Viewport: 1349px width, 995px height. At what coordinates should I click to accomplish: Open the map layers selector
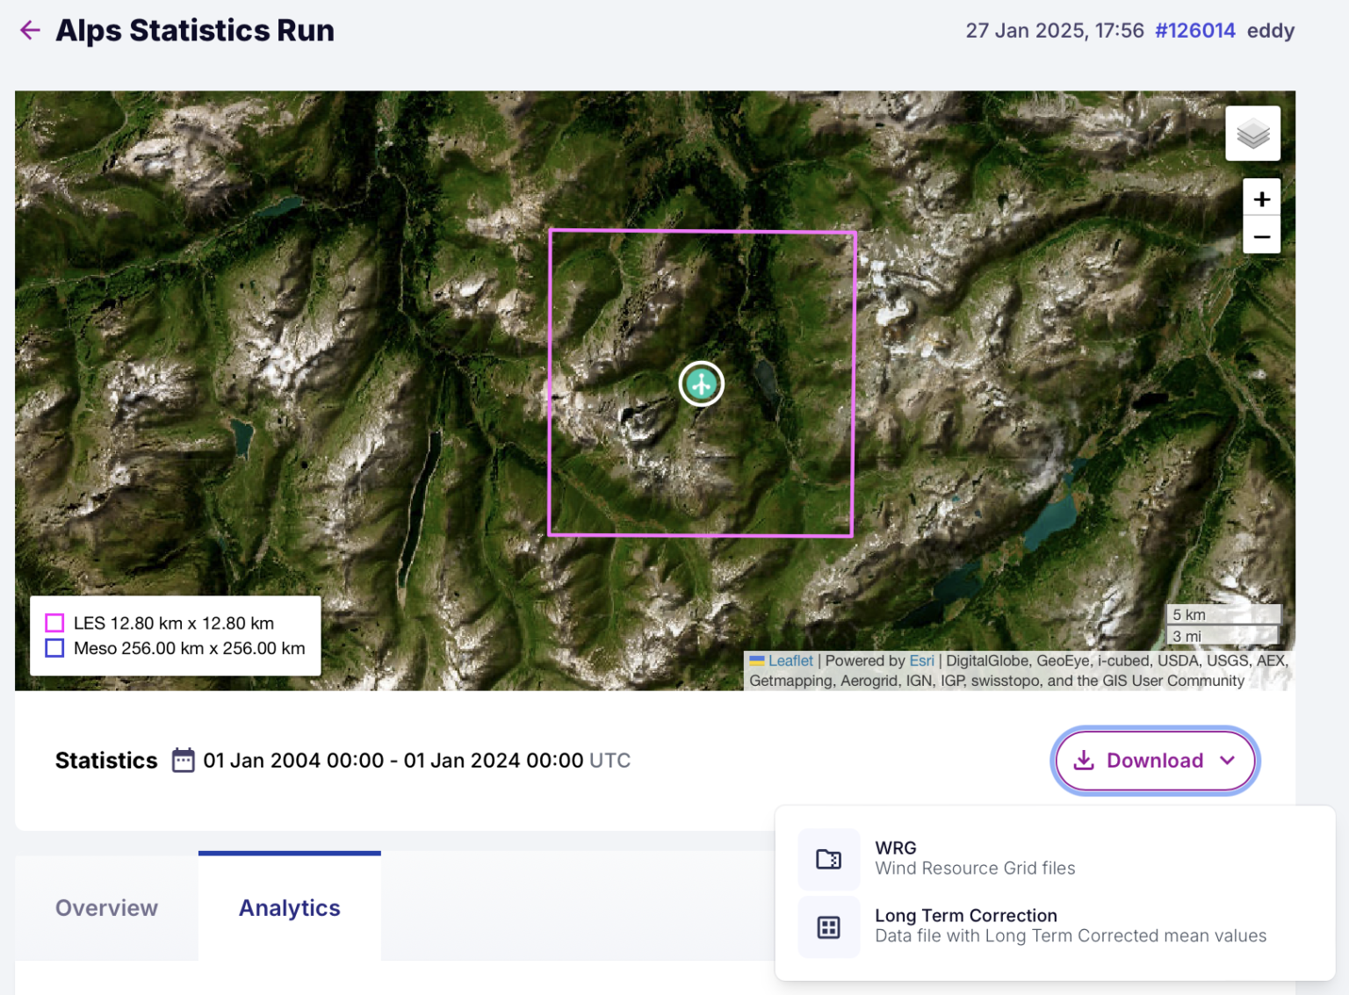(x=1252, y=133)
